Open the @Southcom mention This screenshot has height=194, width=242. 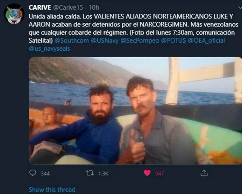pos(72,41)
